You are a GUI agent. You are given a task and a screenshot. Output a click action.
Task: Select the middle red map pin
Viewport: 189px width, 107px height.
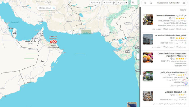pos(54,41)
